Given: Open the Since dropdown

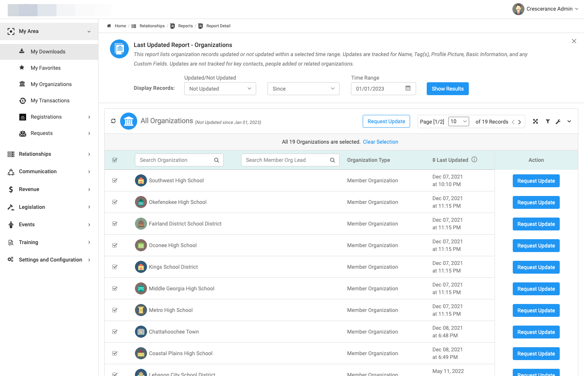Looking at the screenshot, I should coord(304,89).
